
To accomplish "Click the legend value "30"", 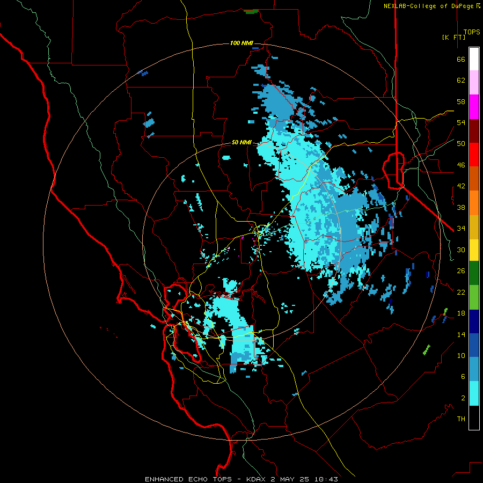I will 461,250.
